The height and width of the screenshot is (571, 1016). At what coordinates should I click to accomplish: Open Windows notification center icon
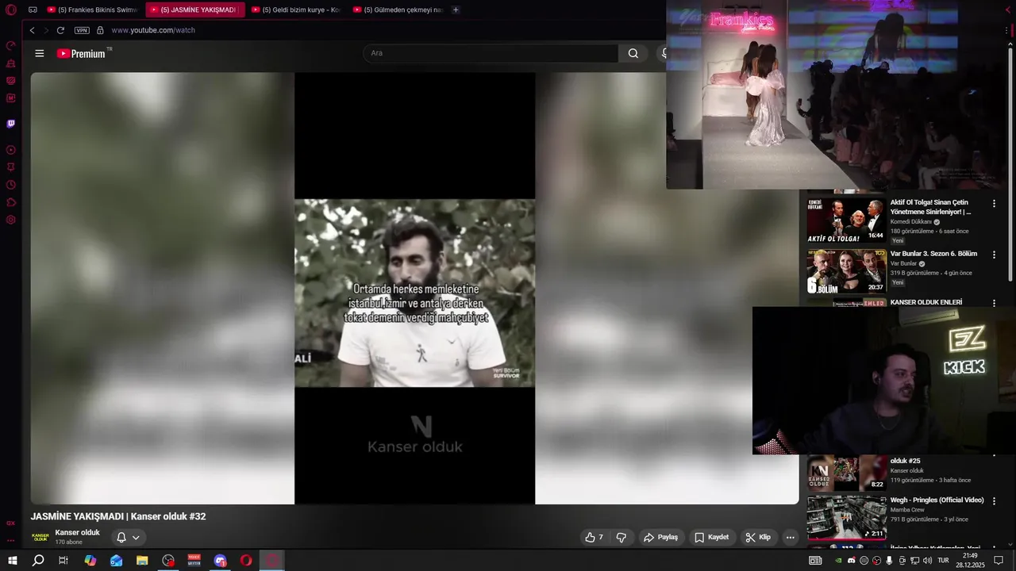click(999, 561)
